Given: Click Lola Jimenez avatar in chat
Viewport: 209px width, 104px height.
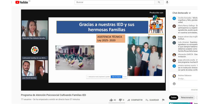Looking at the screenshot, I should tap(174, 43).
